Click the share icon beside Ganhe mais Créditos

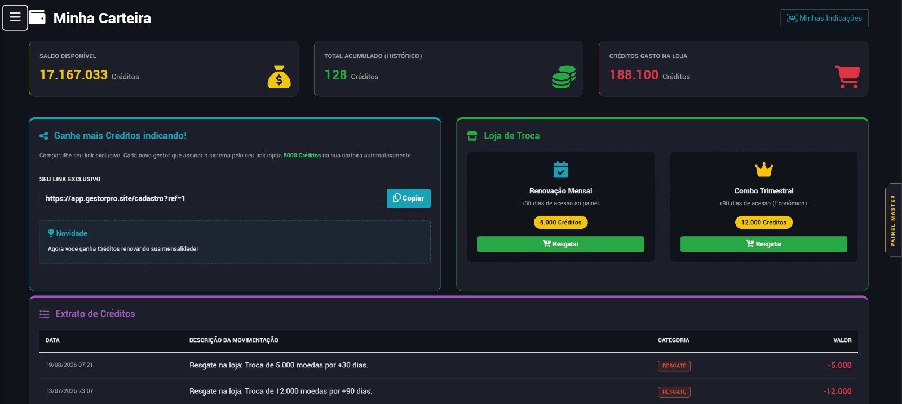point(44,136)
